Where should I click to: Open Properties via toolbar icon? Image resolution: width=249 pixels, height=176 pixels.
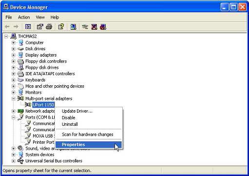tap(40, 26)
